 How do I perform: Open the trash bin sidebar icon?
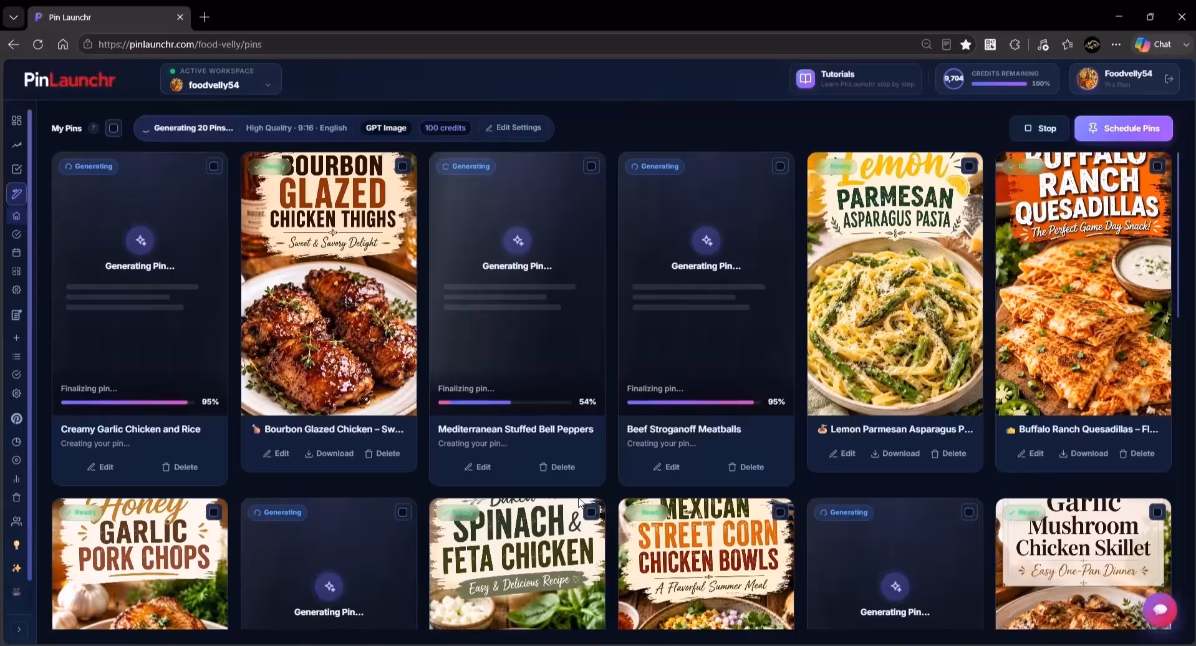point(17,498)
